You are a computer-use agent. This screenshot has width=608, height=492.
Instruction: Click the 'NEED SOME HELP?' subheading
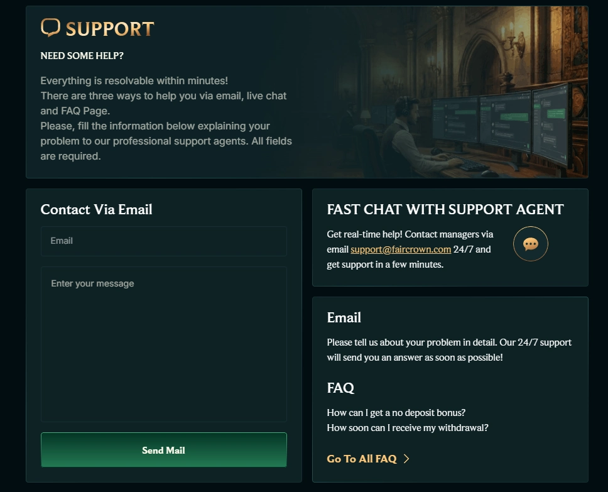[82, 56]
